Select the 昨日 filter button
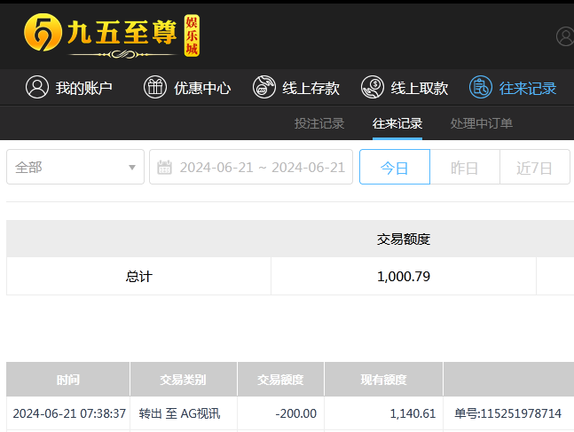This screenshot has height=432, width=574. point(465,167)
